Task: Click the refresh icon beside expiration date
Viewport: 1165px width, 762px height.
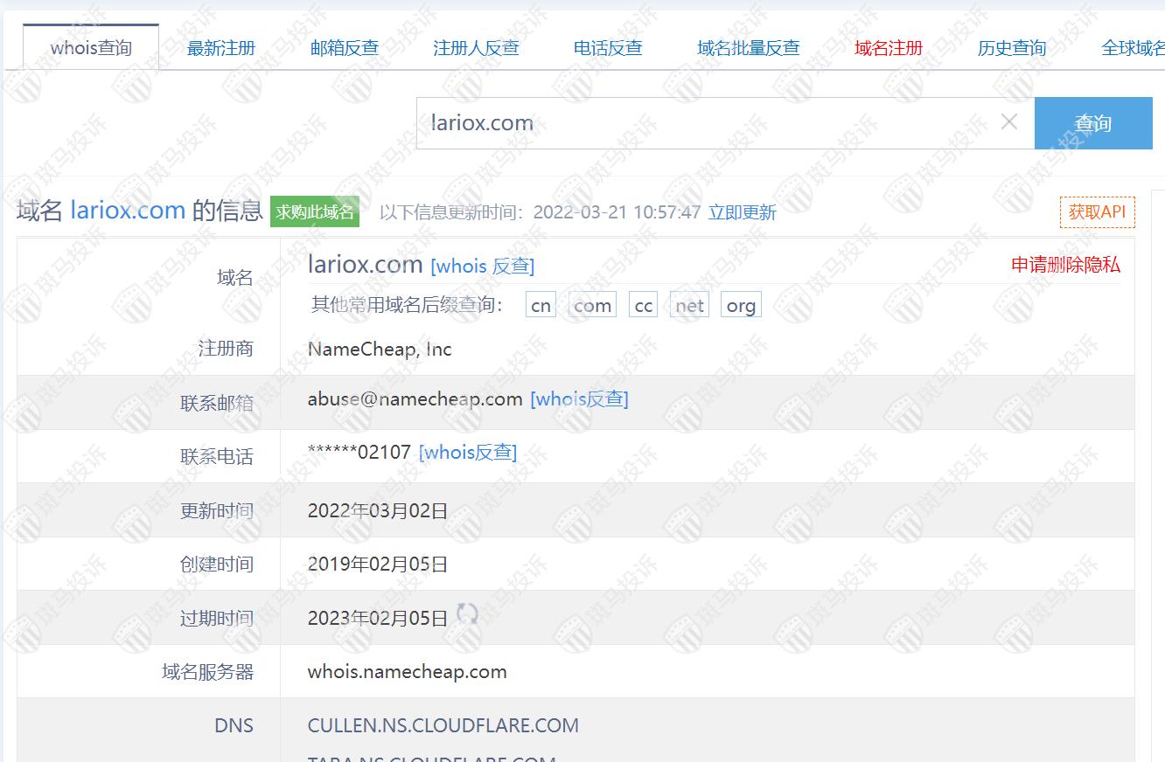Action: (x=468, y=614)
